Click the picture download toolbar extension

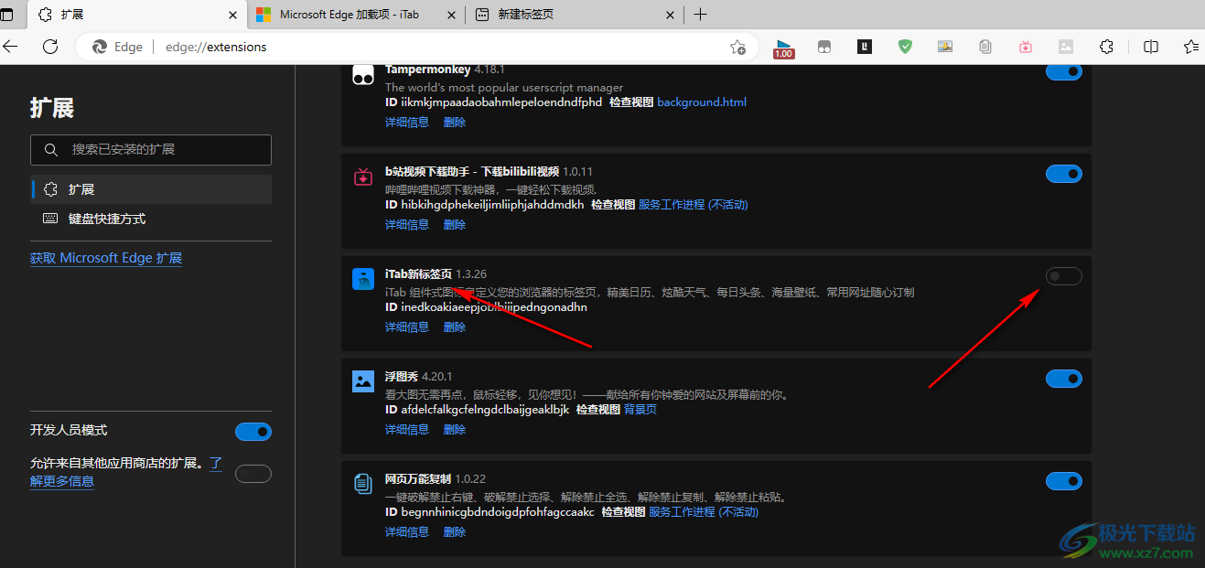click(945, 47)
